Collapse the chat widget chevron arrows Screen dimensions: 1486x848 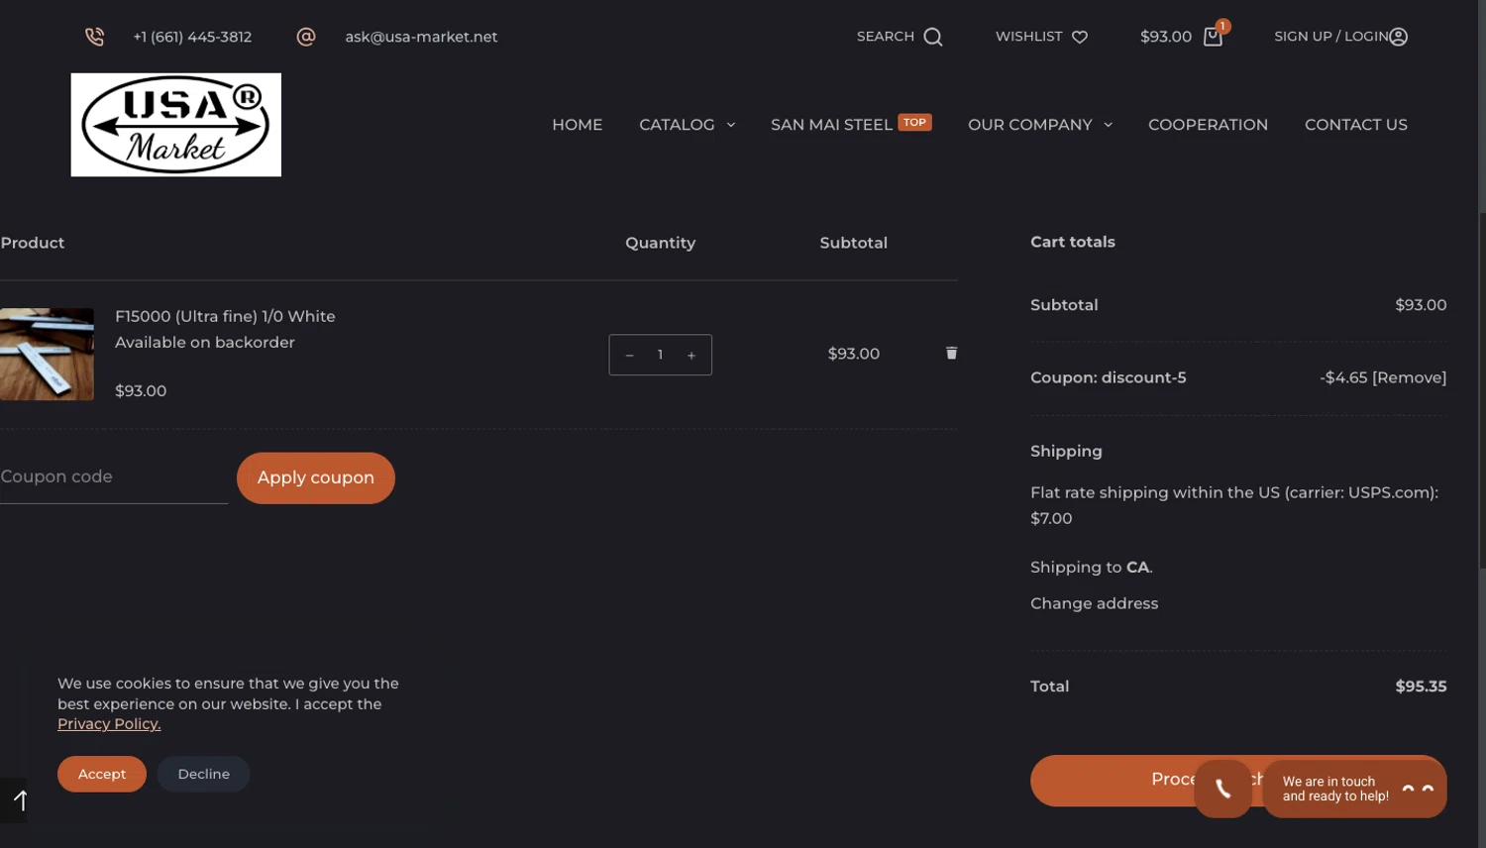pyautogui.click(x=1418, y=790)
